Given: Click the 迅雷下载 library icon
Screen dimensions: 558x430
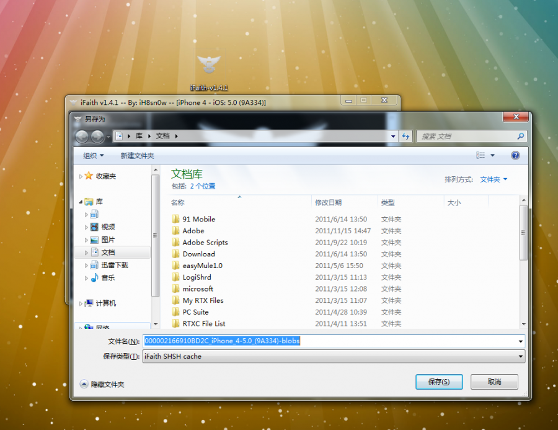Looking at the screenshot, I should pyautogui.click(x=94, y=265).
